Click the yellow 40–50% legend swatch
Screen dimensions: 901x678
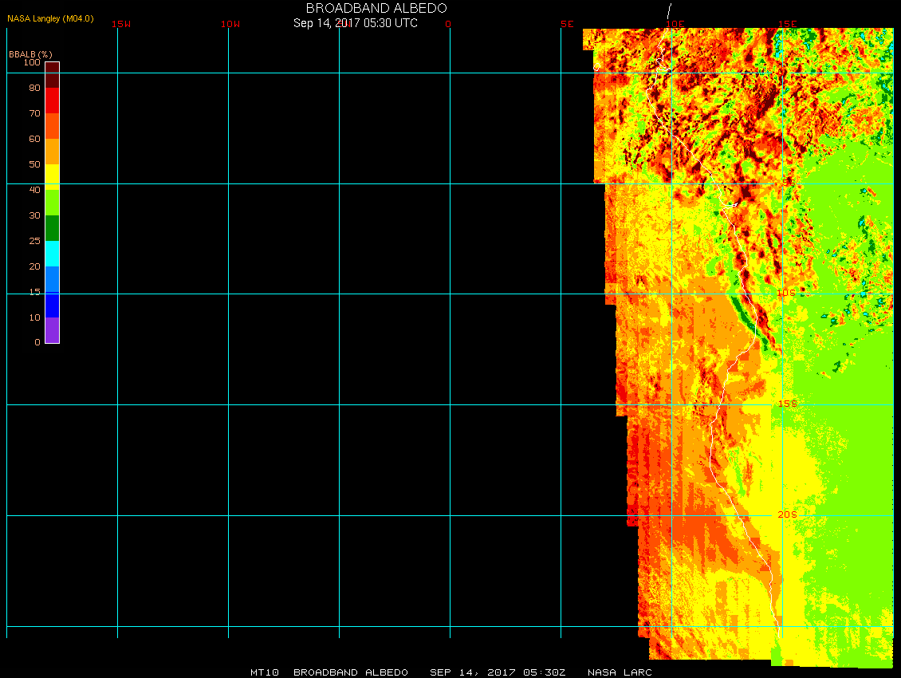(52, 177)
